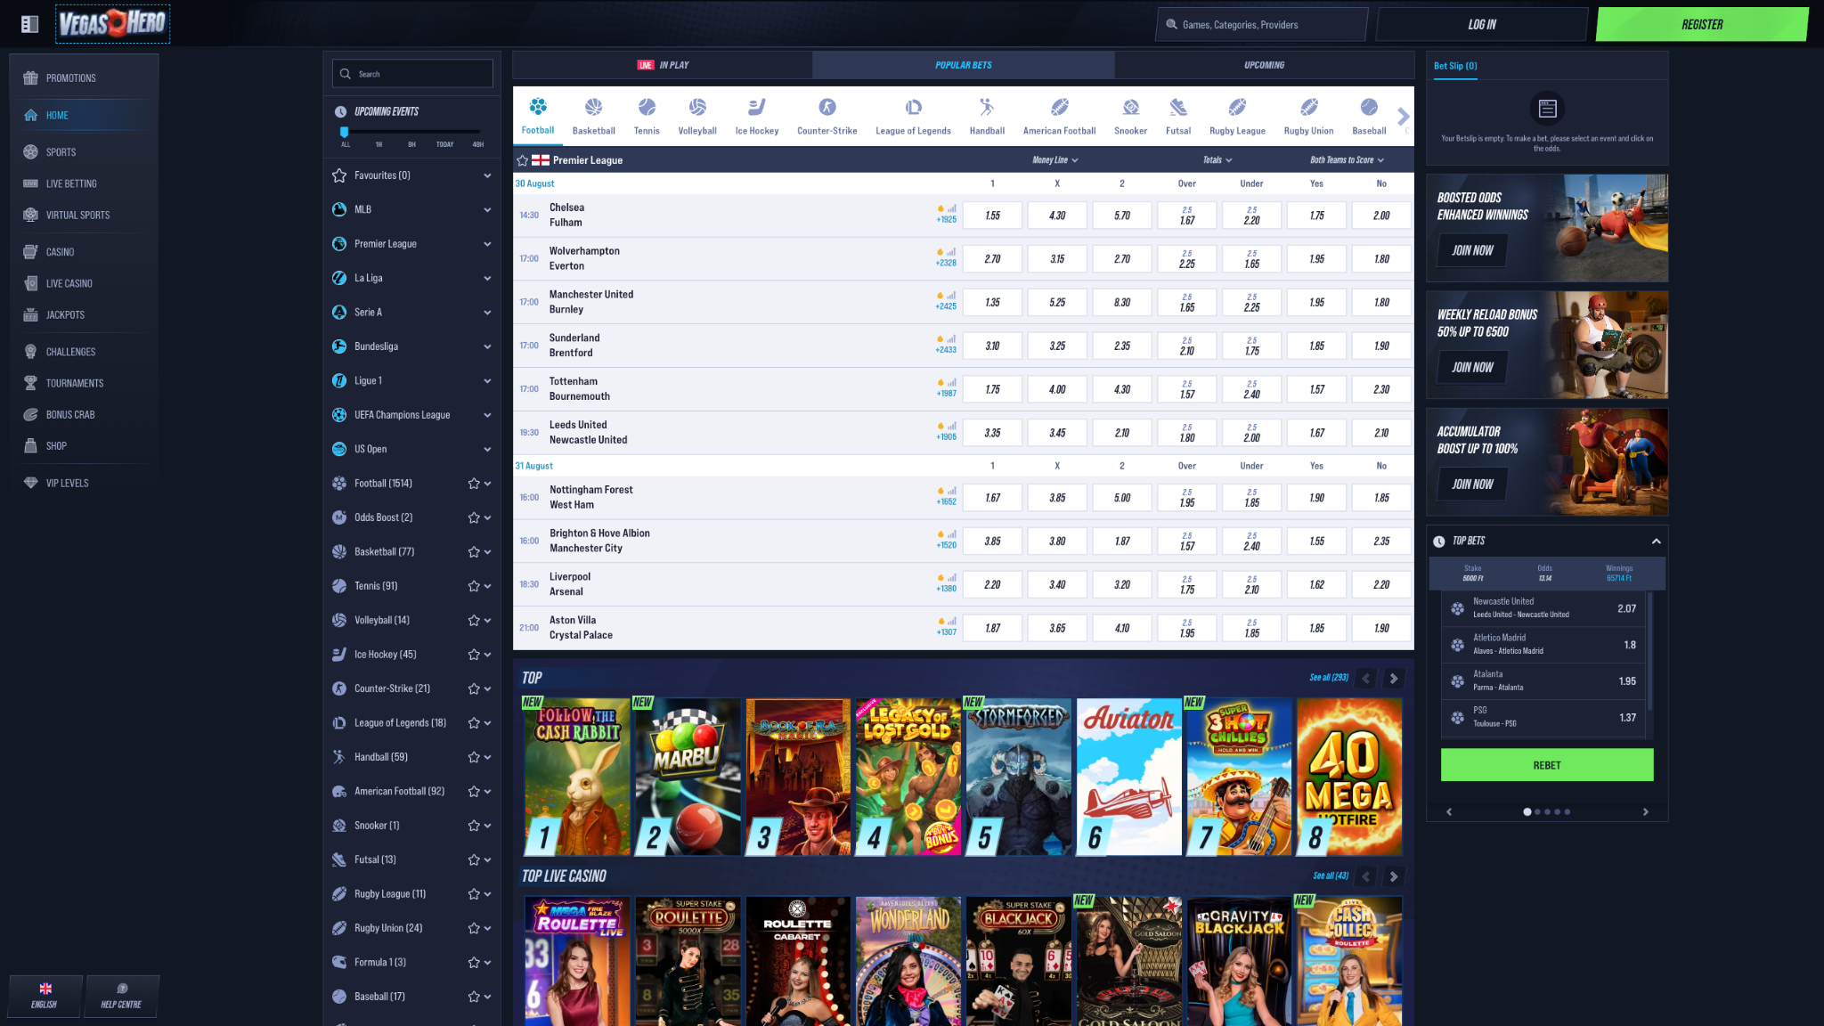This screenshot has width=1824, height=1026.
Task: Open the Football sport category icon
Action: click(x=538, y=108)
